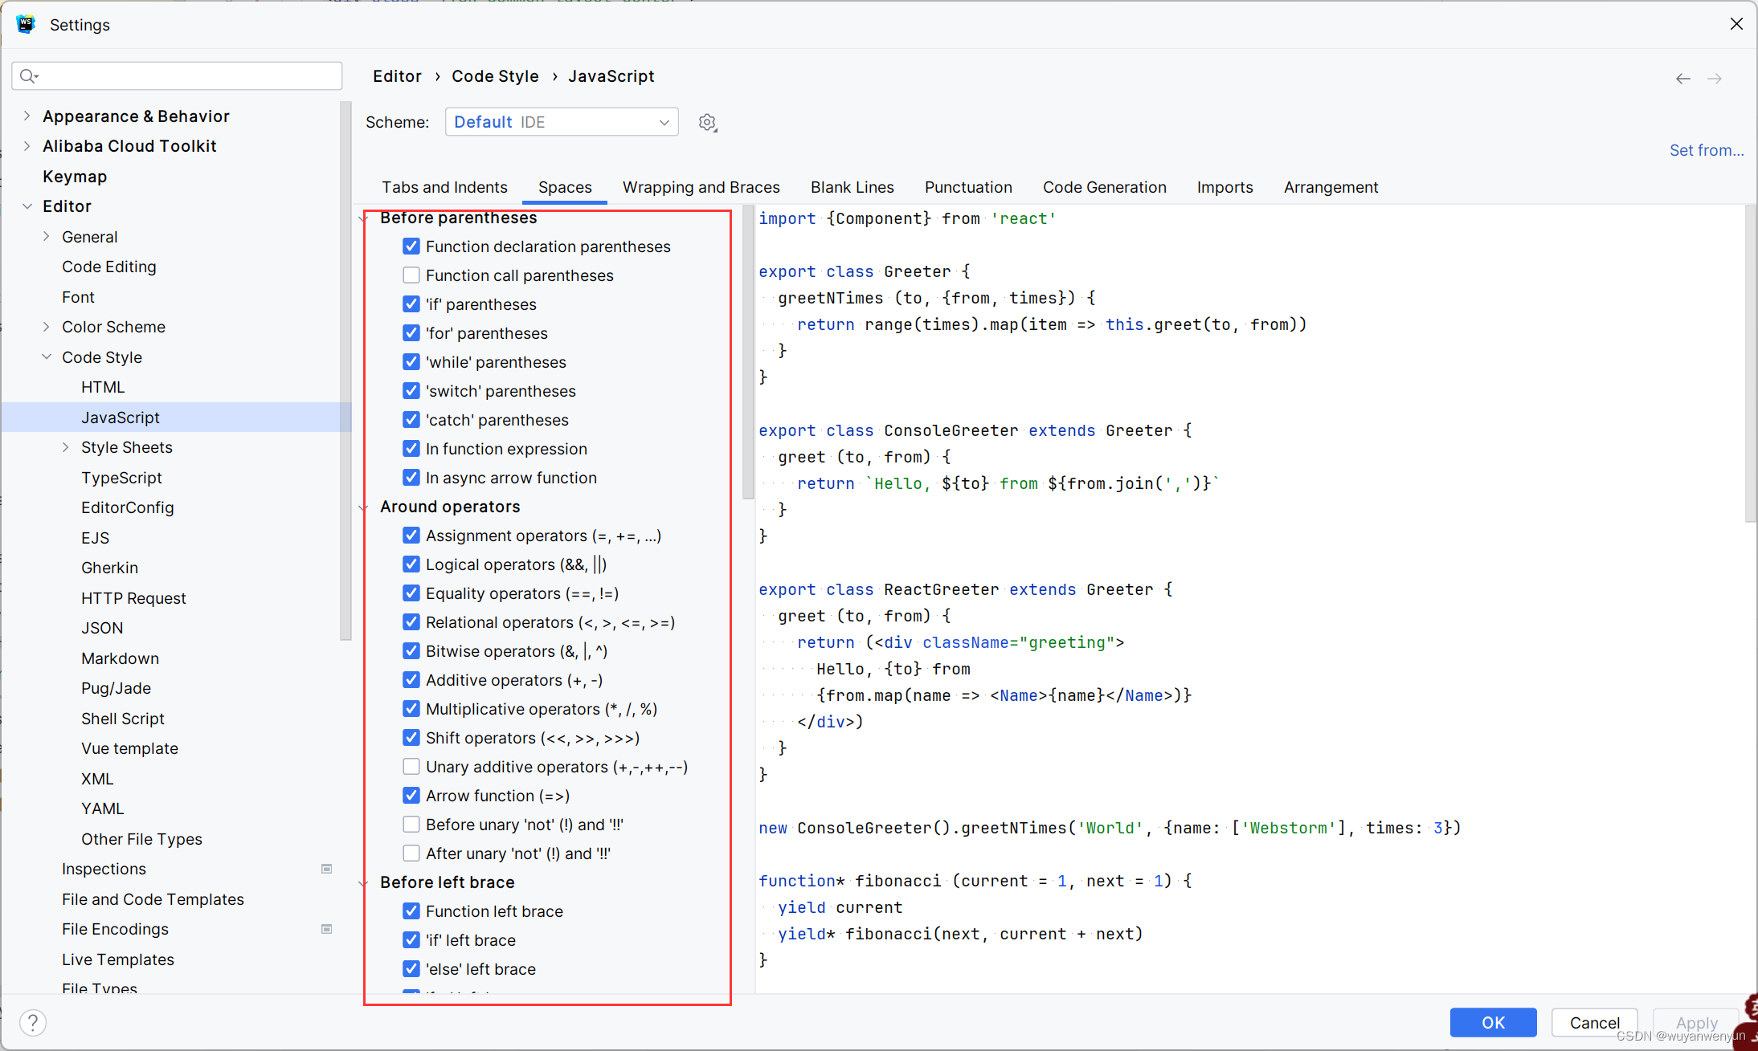Open the Code Generation tab
The image size is (1758, 1051).
tap(1104, 187)
